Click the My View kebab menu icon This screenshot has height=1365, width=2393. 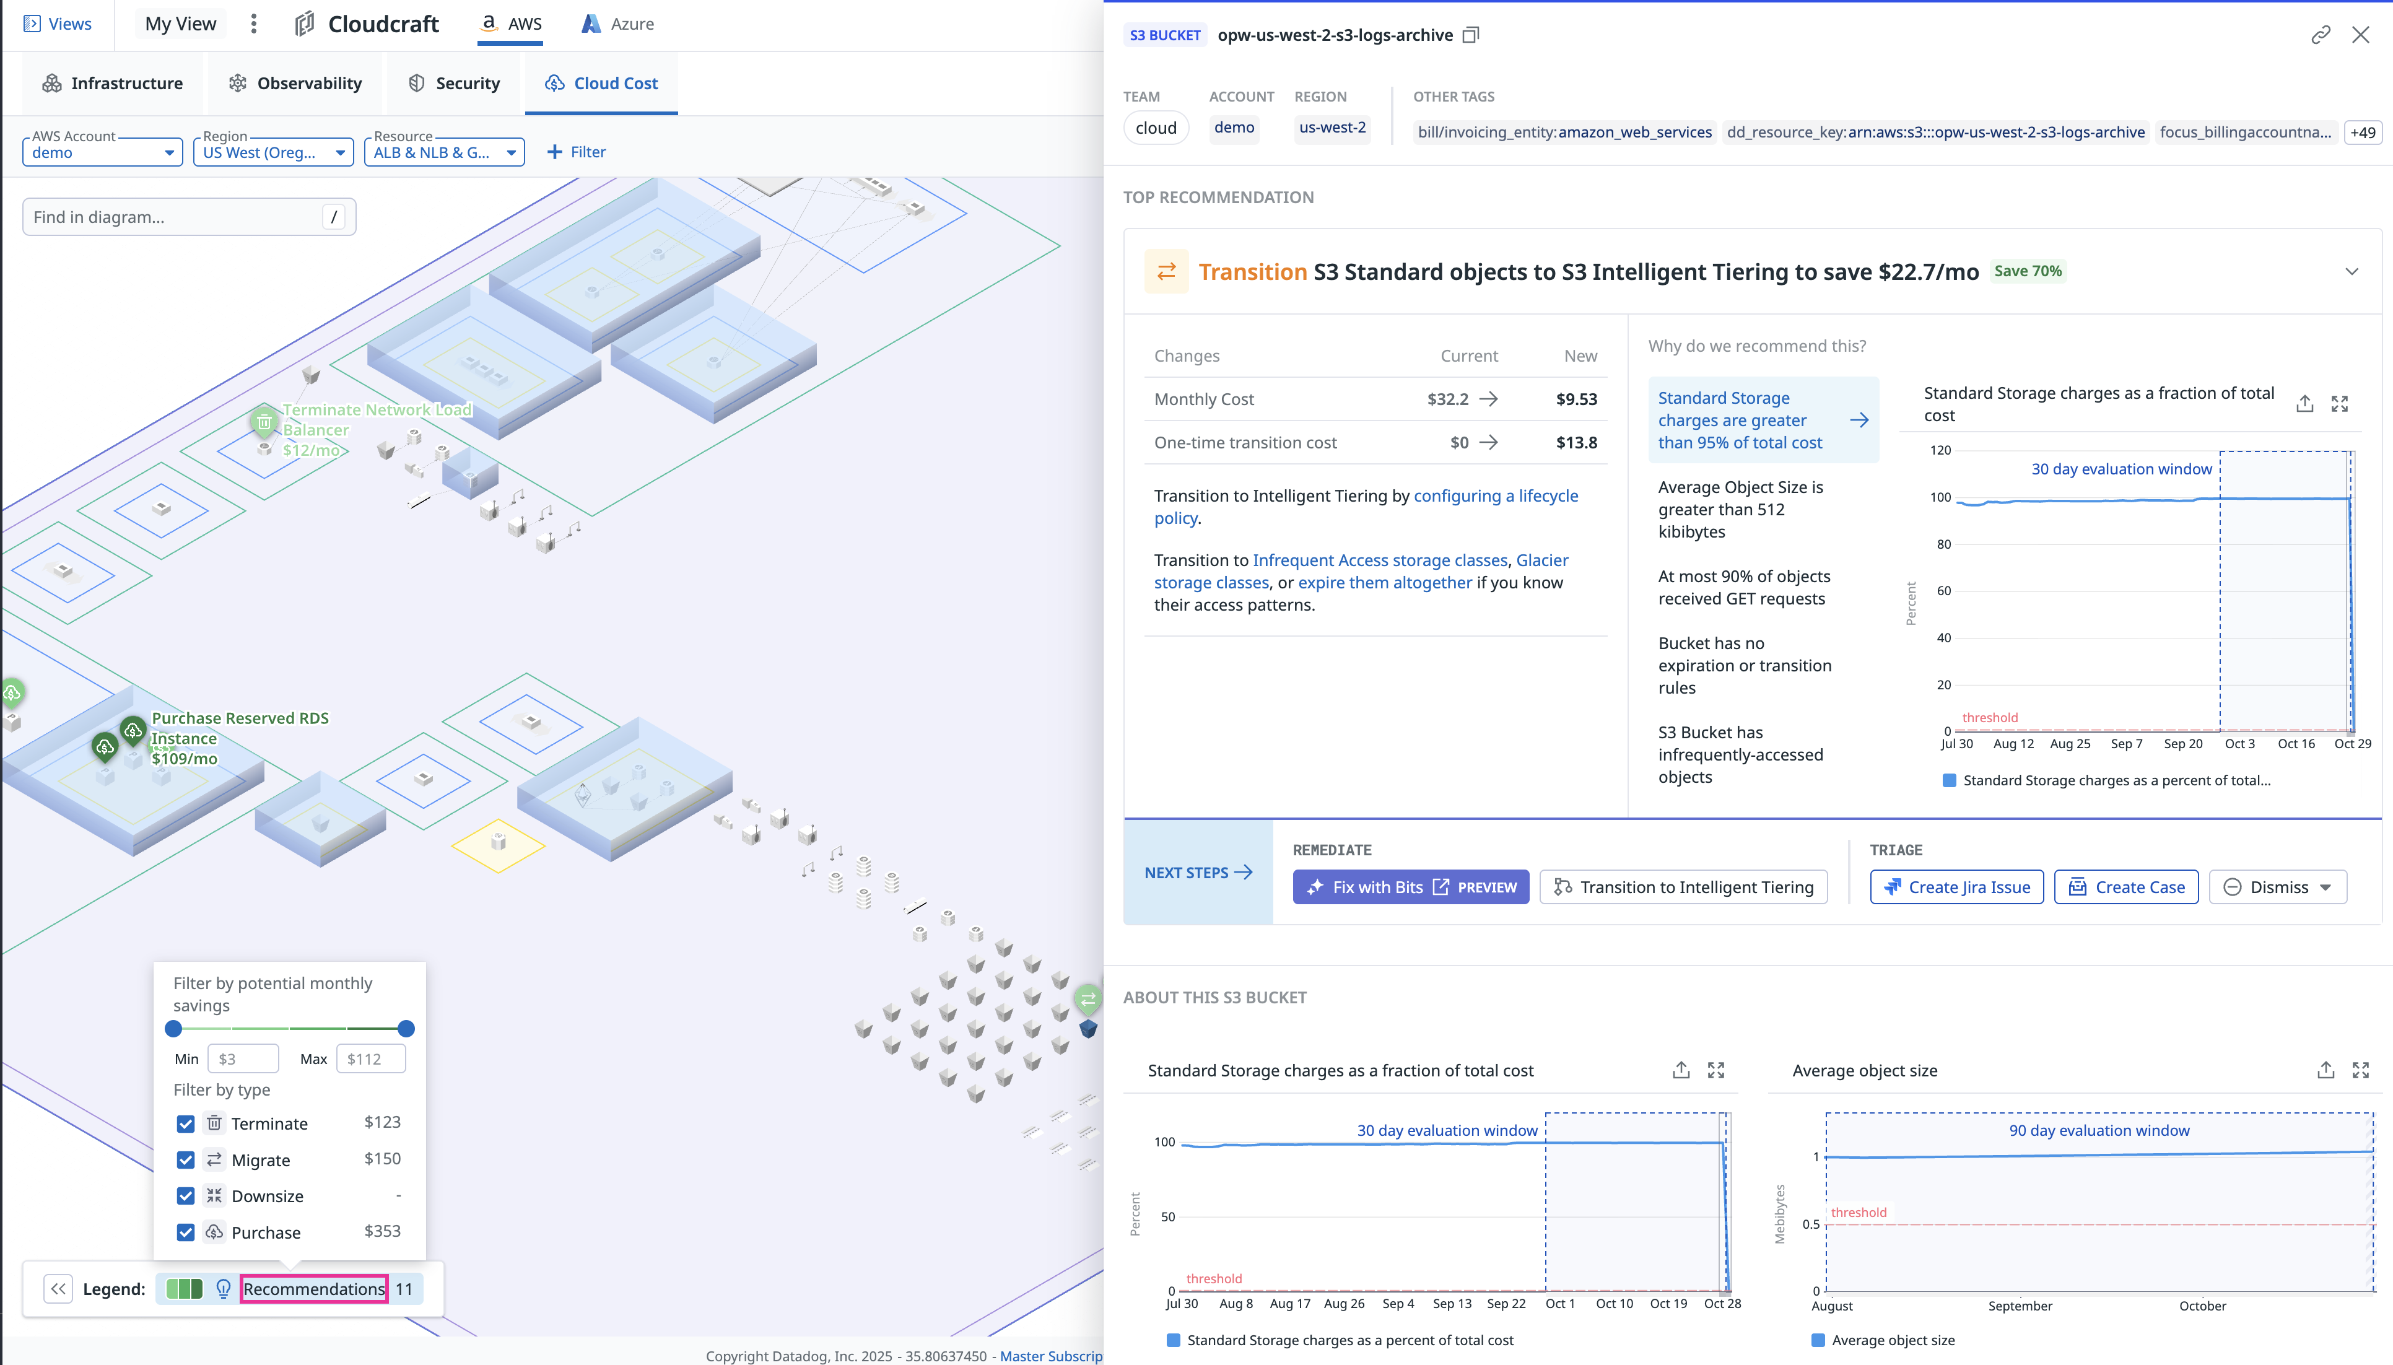(x=253, y=24)
